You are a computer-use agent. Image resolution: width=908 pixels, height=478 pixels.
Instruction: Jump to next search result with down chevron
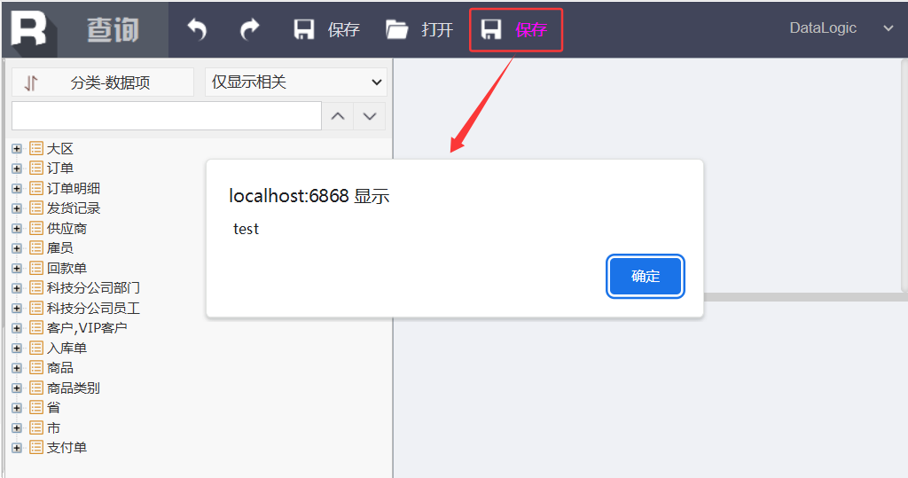tap(370, 116)
